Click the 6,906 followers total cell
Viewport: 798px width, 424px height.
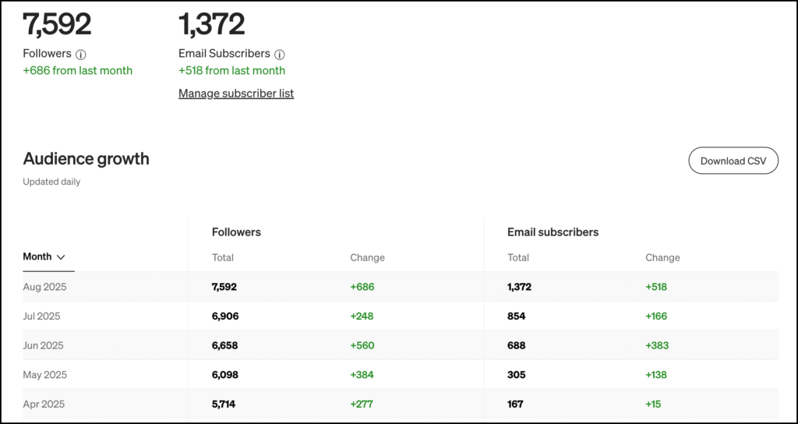coord(225,316)
